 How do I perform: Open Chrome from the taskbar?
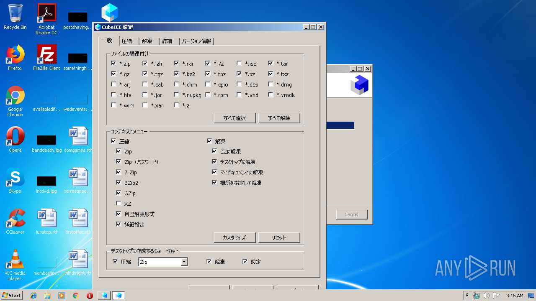point(75,296)
